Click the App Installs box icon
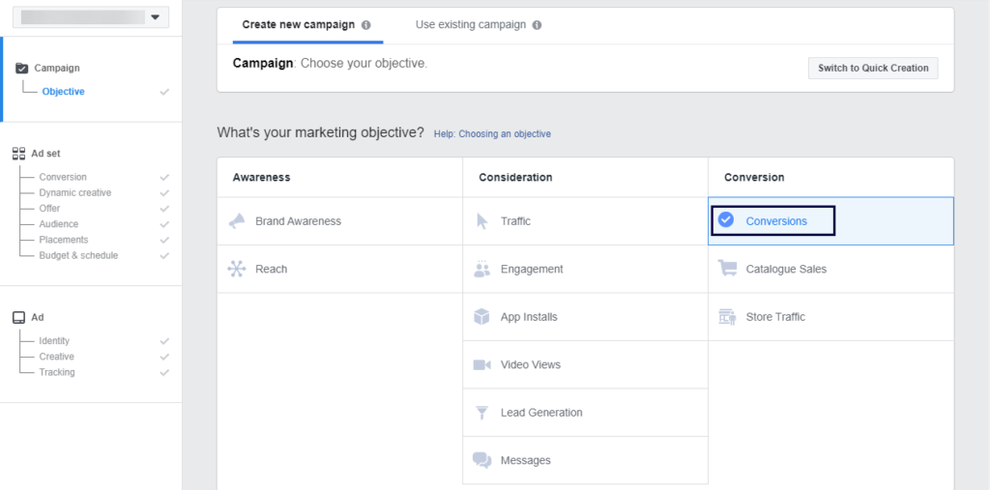Screen dimensions: 990x490 (x=482, y=317)
